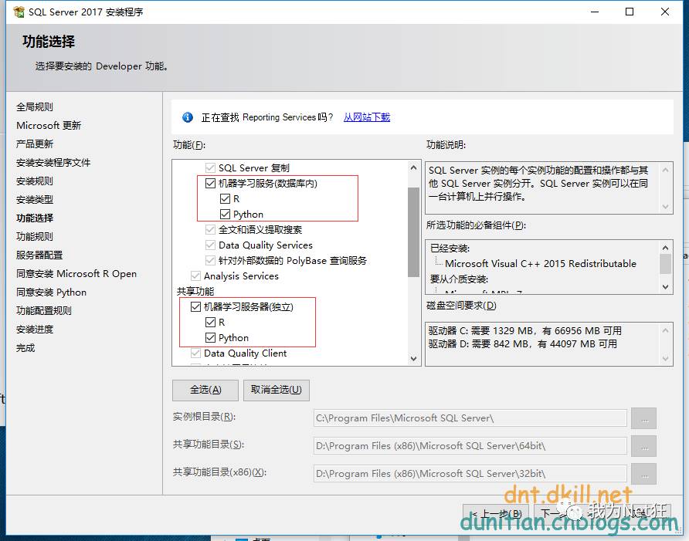Toggle 针对外部数据的 PolyBase 查询服务 checkbox
This screenshot has height=541, width=689.
click(210, 260)
